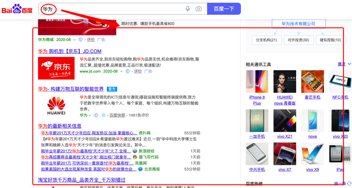352x188 pixels.
Task: Open the 北京商报 news headline link
Action: coord(89,169)
